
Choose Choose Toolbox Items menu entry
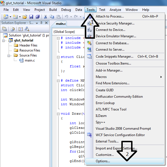[x=125, y=63]
